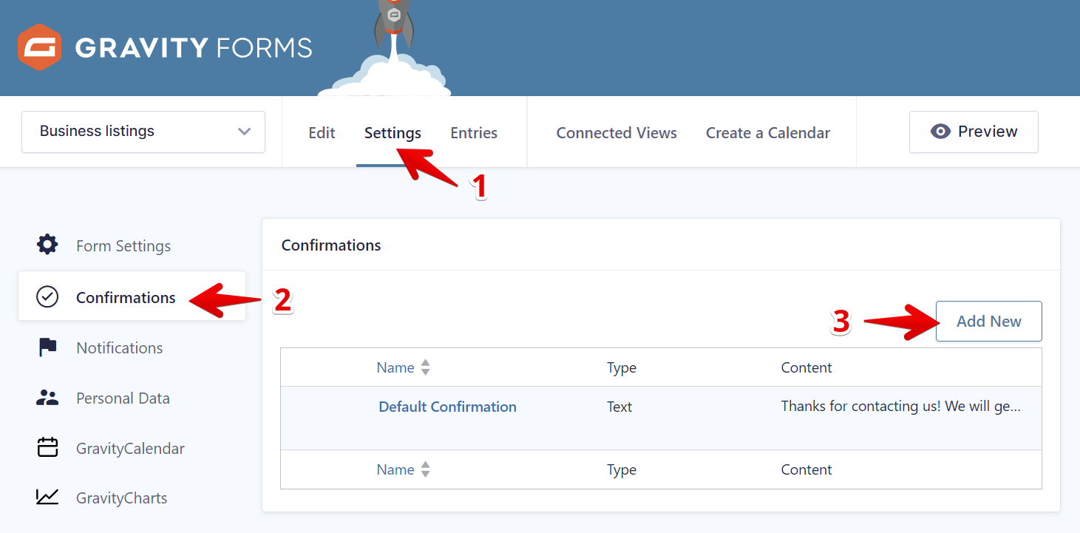Select the Settings tab
This screenshot has width=1080, height=533.
[x=393, y=133]
